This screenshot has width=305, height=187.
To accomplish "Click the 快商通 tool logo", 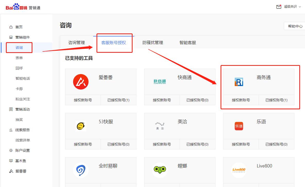I will pyautogui.click(x=160, y=82).
